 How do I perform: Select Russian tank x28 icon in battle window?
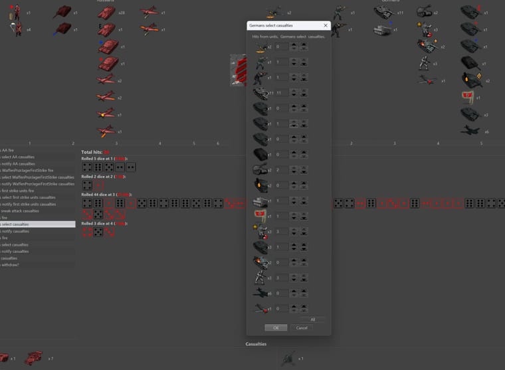pos(106,13)
